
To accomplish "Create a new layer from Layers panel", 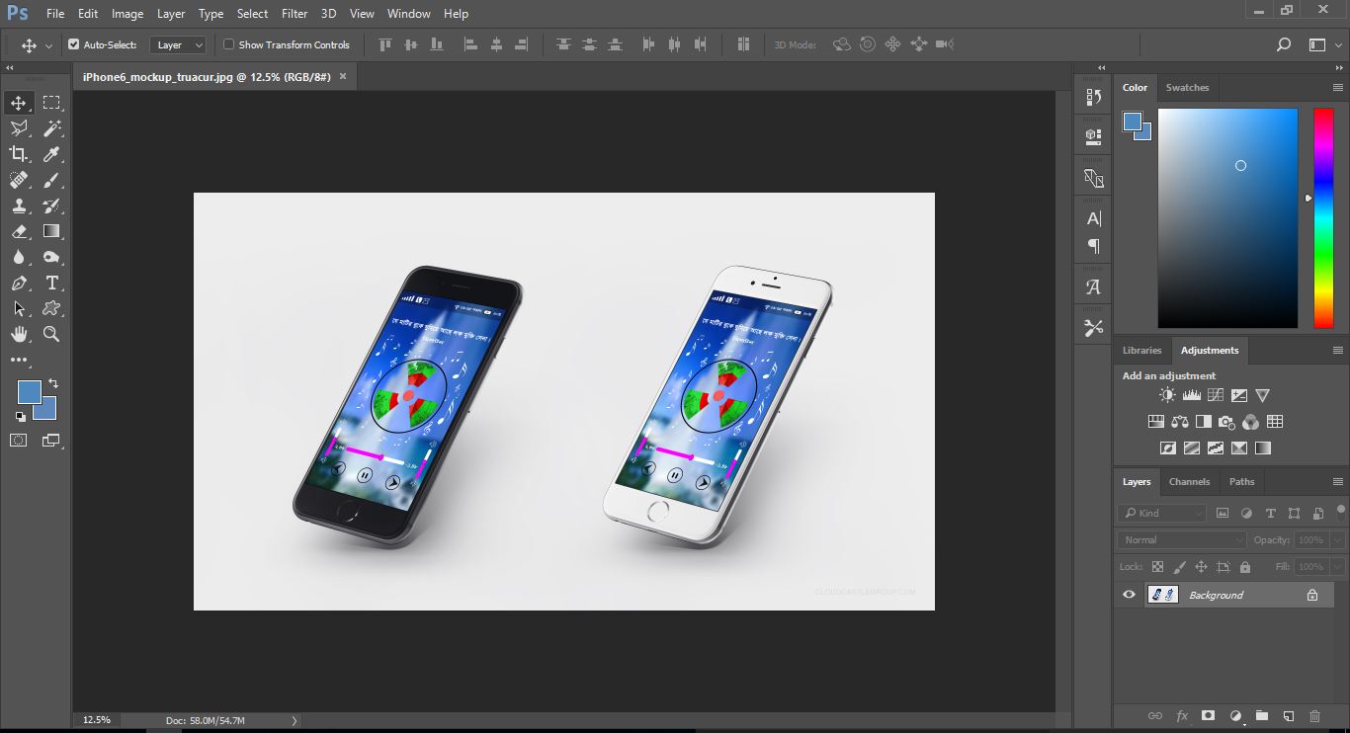I will [1289, 715].
